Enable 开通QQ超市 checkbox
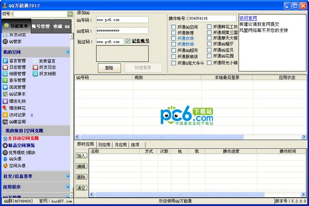The height and width of the screenshot is (206, 309). pos(174,50)
